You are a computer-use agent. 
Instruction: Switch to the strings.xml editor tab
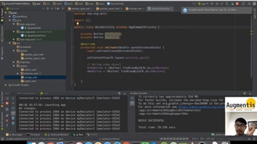click(135, 9)
